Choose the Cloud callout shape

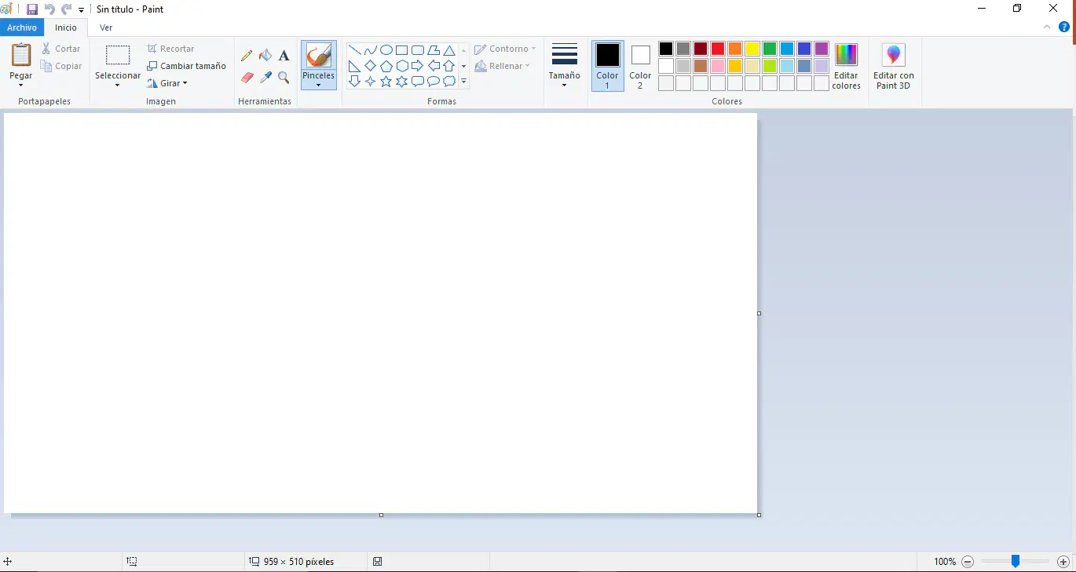coord(449,82)
